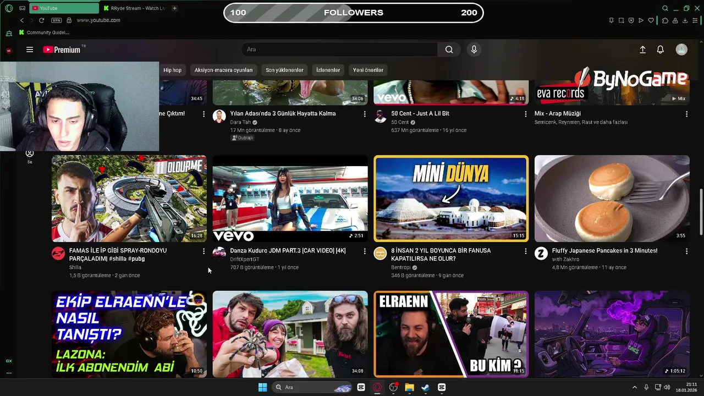The image size is (704, 396).
Task: Open the FAMAS İLE İP GİBİ video thumbnail
Action: click(x=129, y=199)
